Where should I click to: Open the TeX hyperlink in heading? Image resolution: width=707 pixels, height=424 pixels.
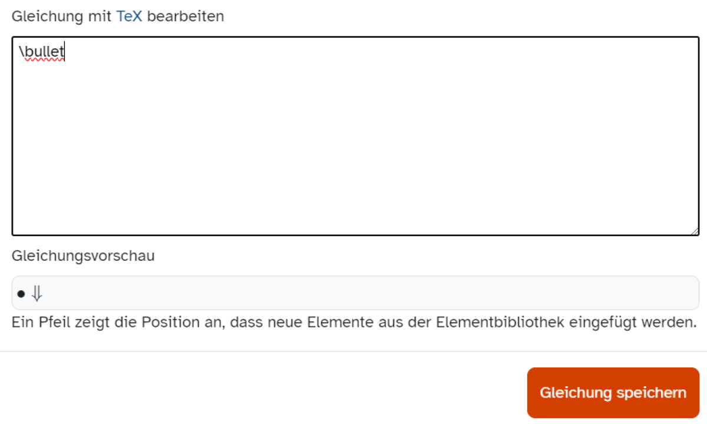coord(129,16)
